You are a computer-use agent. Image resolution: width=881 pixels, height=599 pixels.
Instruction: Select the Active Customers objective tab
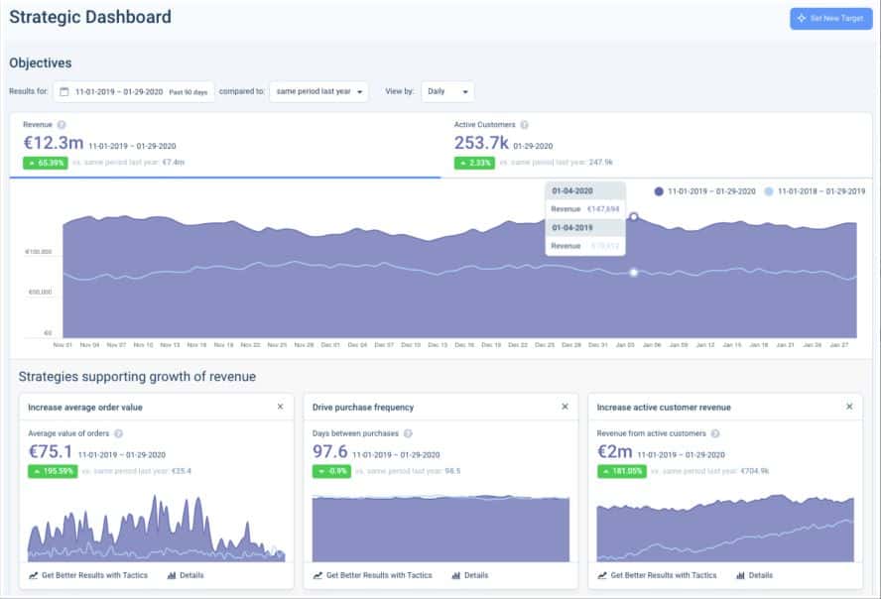coord(656,145)
